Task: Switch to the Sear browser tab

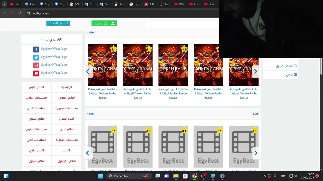Action: click(x=164, y=4)
